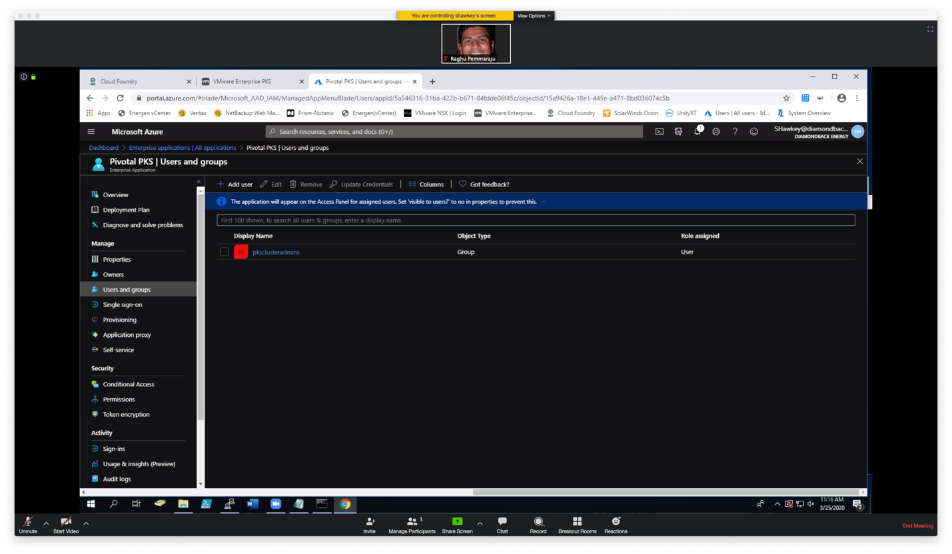Click the Edit command
952x554 pixels.
(x=270, y=184)
